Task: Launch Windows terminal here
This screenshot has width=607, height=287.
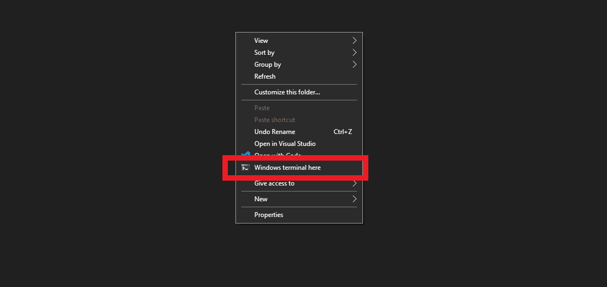Action: click(x=287, y=168)
